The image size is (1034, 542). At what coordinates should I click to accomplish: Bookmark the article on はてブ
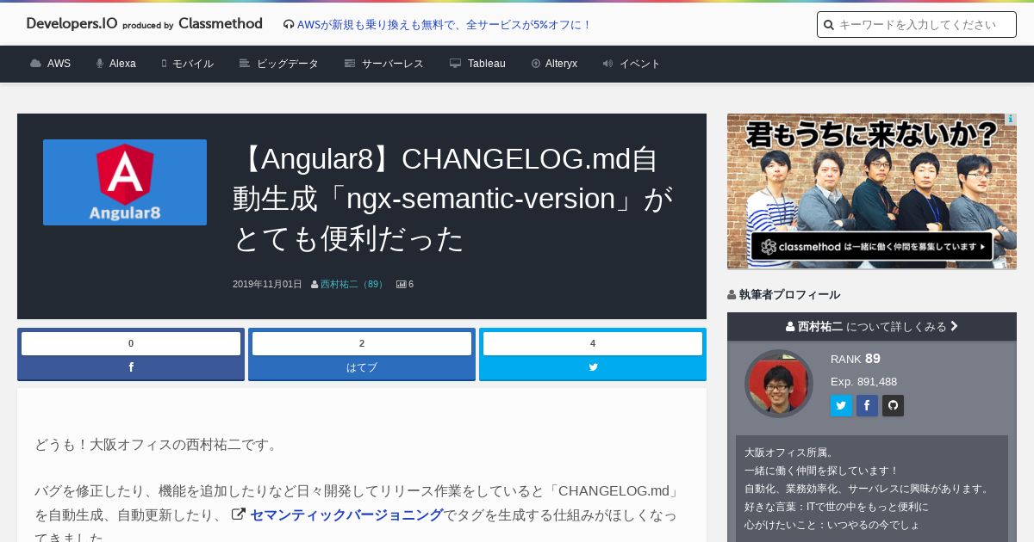click(x=362, y=367)
